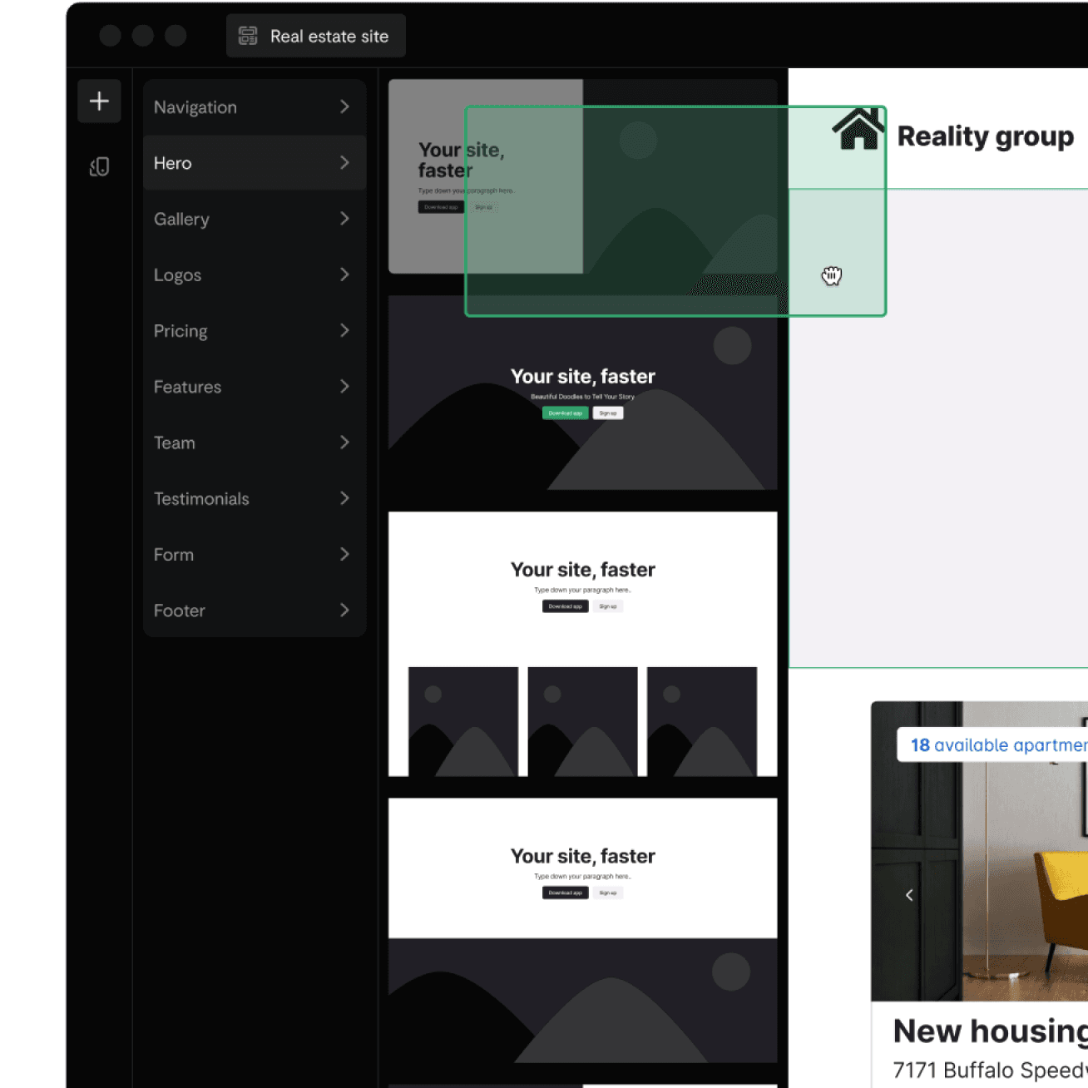Pick the hero template with three images
The height and width of the screenshot is (1088, 1088).
(x=582, y=644)
